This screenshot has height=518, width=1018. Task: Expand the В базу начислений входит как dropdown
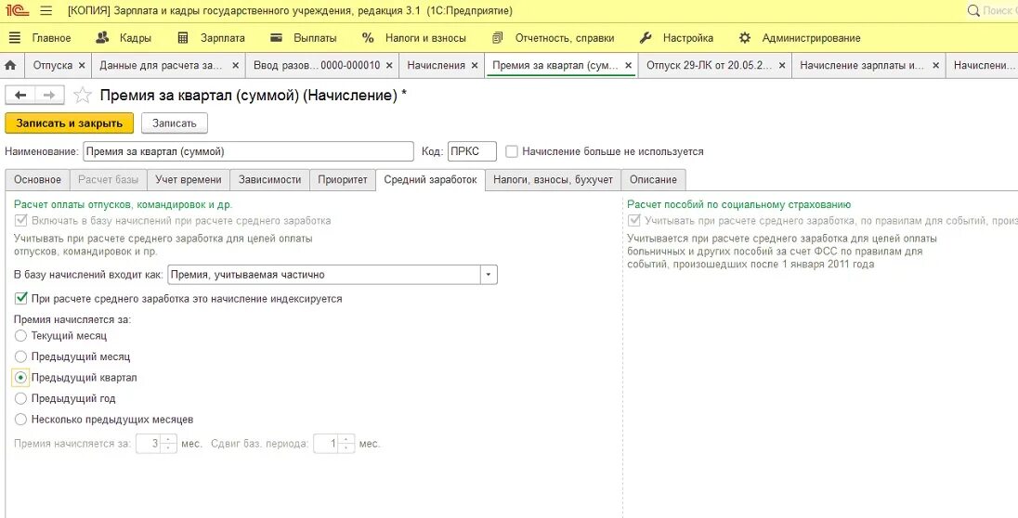[x=489, y=275]
